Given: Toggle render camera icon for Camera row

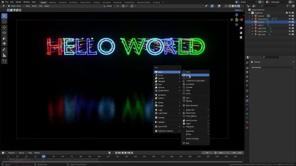Looking at the screenshot, I should click(293, 16).
